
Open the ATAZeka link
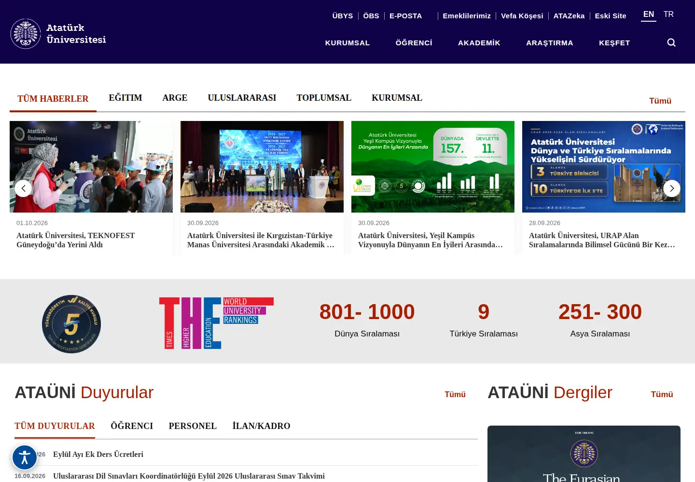point(569,16)
